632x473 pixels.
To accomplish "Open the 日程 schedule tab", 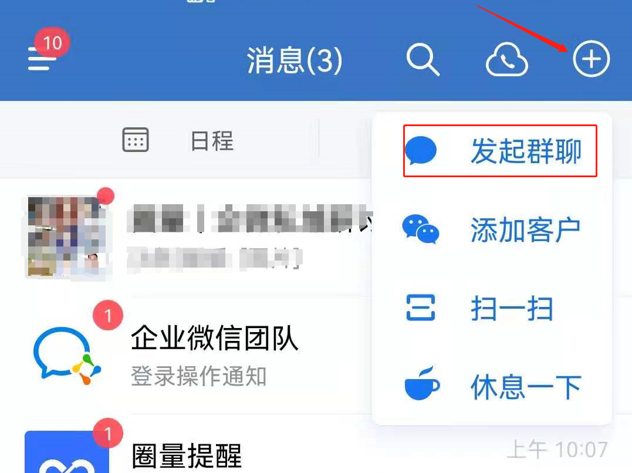I will pyautogui.click(x=178, y=140).
